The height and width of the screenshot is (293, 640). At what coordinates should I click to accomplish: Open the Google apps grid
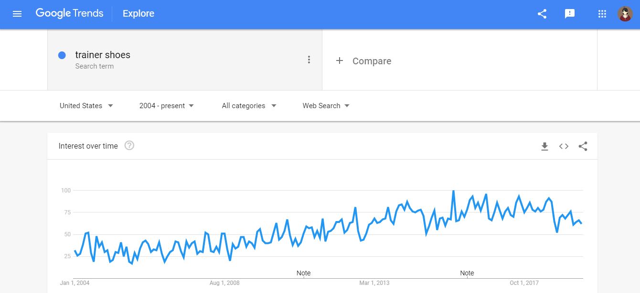tap(602, 14)
